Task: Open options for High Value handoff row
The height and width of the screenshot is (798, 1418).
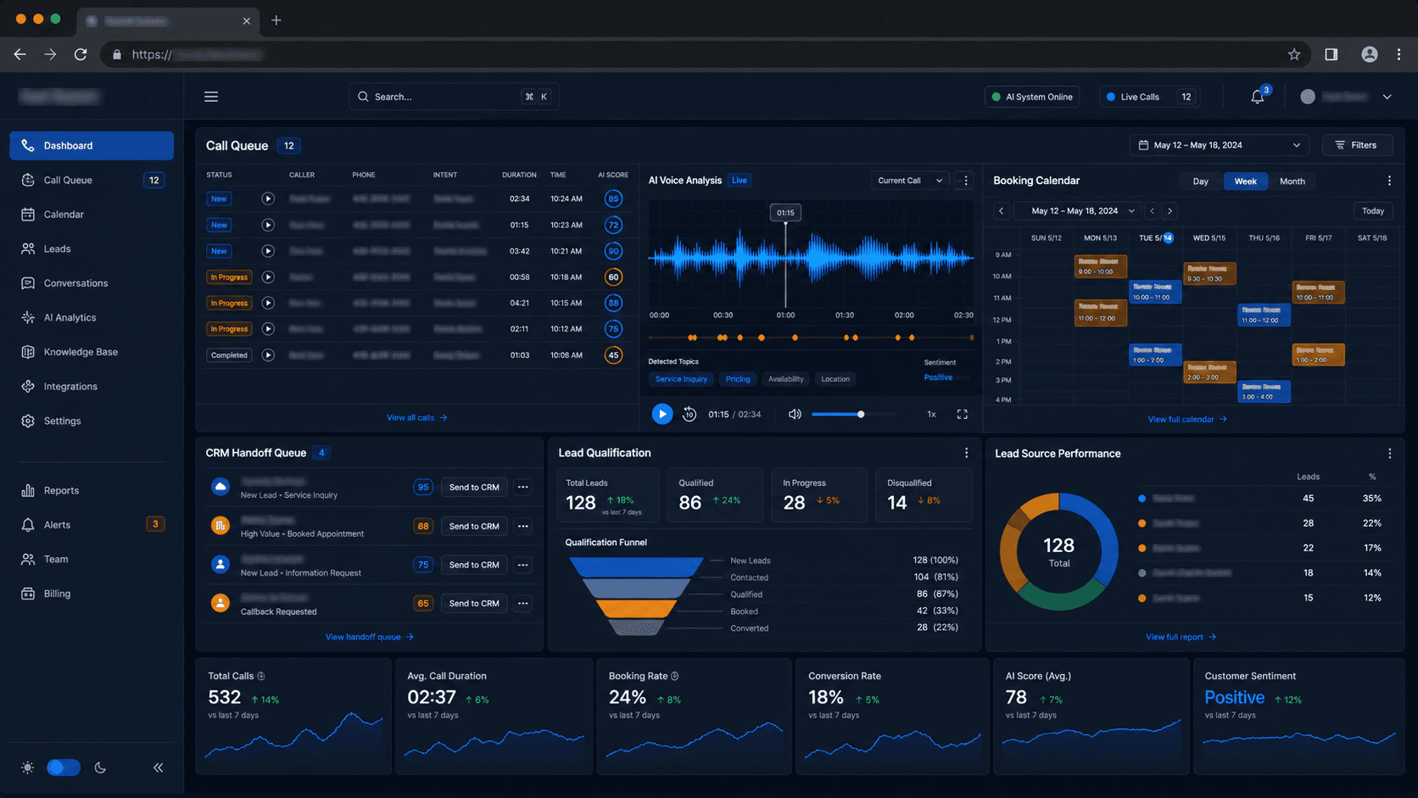Action: coord(523,527)
